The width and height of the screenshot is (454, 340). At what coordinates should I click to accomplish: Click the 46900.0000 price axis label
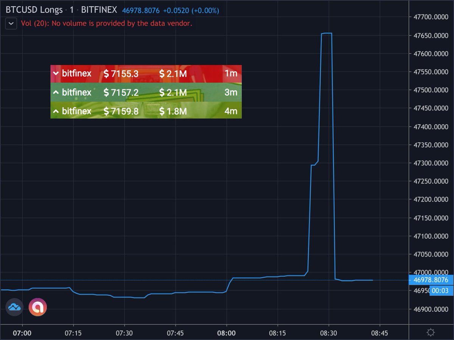[x=432, y=309]
